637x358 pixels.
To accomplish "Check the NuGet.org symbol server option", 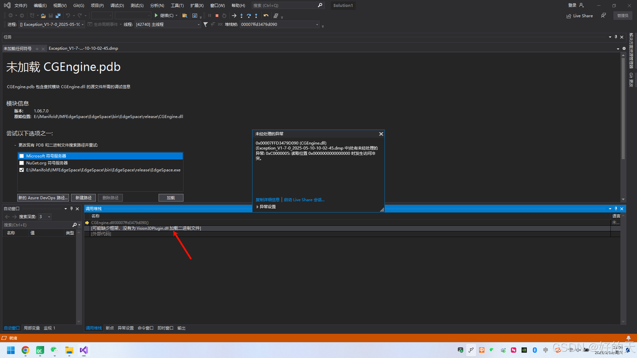I will click(x=22, y=163).
